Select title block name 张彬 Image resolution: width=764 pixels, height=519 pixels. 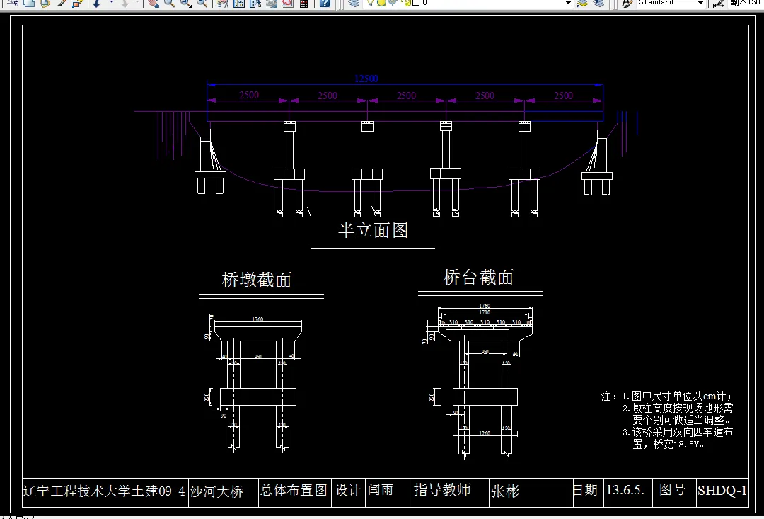(505, 491)
